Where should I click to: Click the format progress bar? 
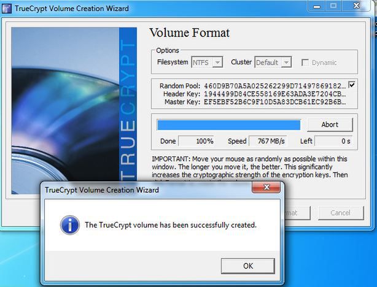[x=228, y=125]
